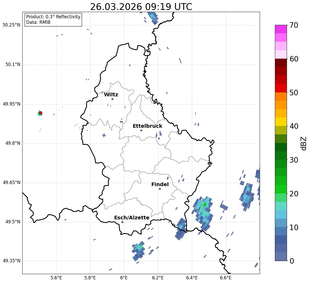Pick the magenta swatch at colorbar top
Screen dimensions: 310x283
[x=281, y=29]
